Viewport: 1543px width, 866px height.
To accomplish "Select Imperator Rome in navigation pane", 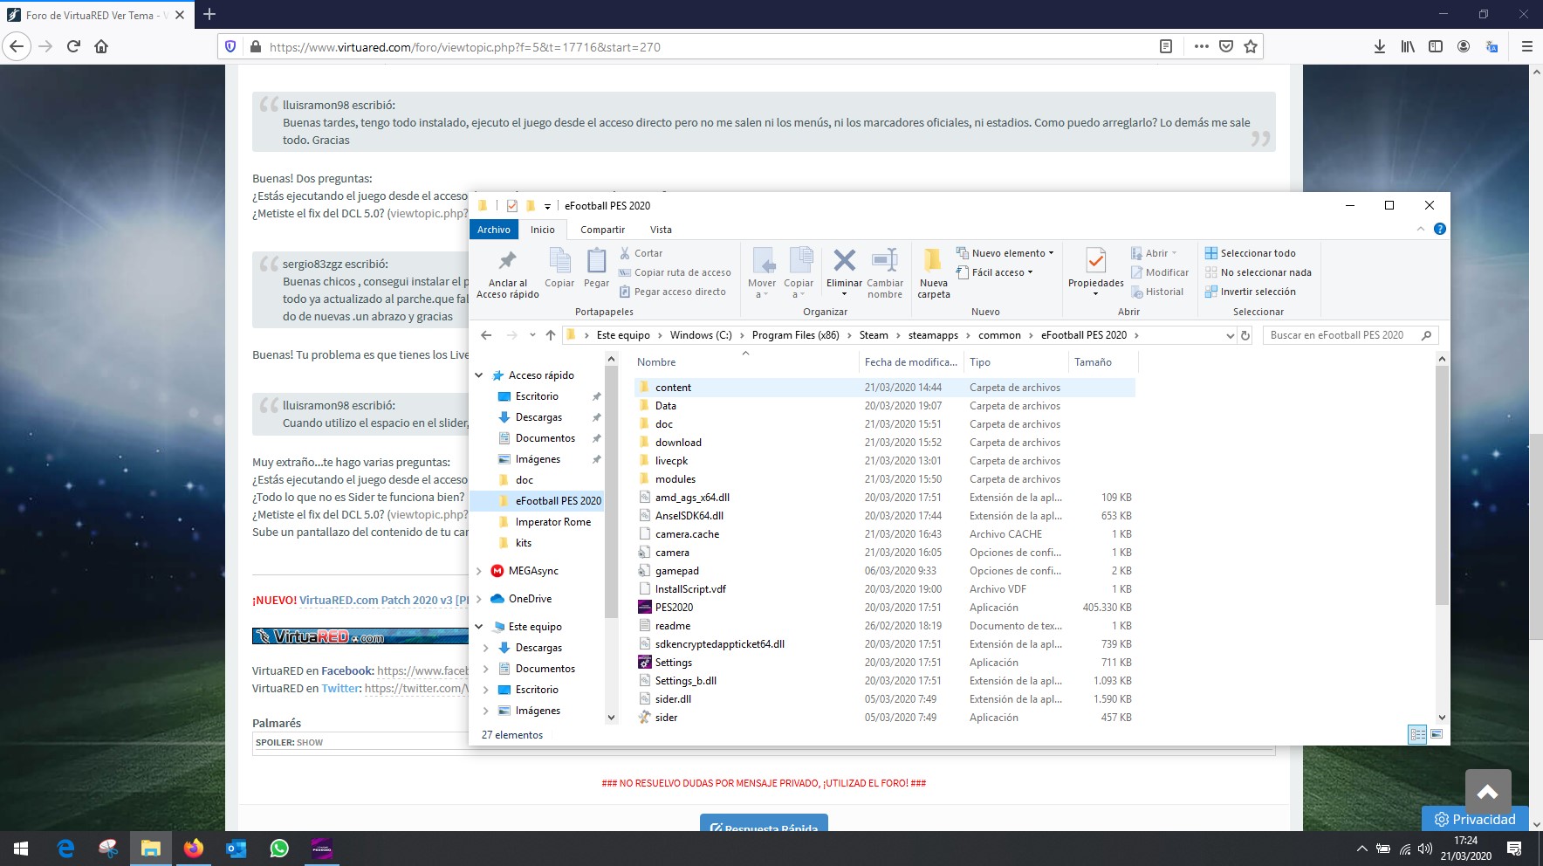I will click(x=552, y=522).
